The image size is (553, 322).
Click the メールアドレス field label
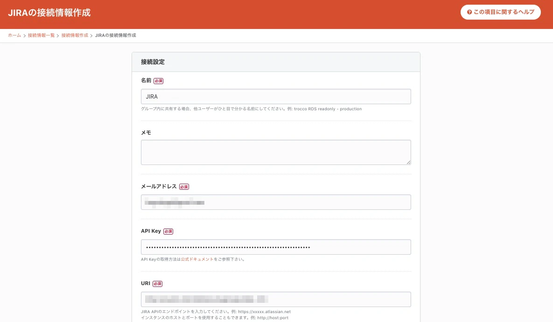pyautogui.click(x=159, y=186)
